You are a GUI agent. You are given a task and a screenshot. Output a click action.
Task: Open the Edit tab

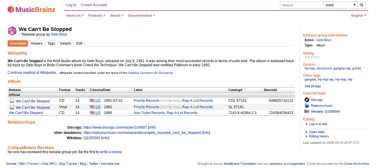(79, 43)
